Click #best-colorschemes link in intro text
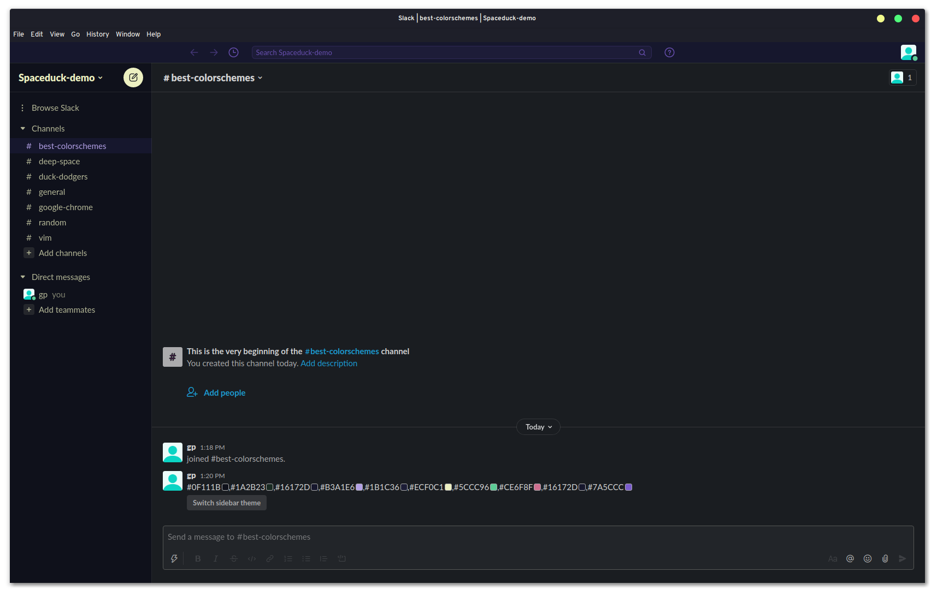This screenshot has width=937, height=596. [342, 351]
